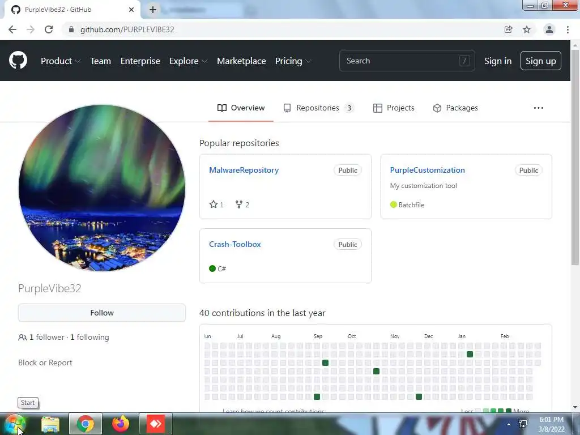Click the star count on MalwareRepository
The width and height of the screenshot is (580, 435).
click(216, 204)
